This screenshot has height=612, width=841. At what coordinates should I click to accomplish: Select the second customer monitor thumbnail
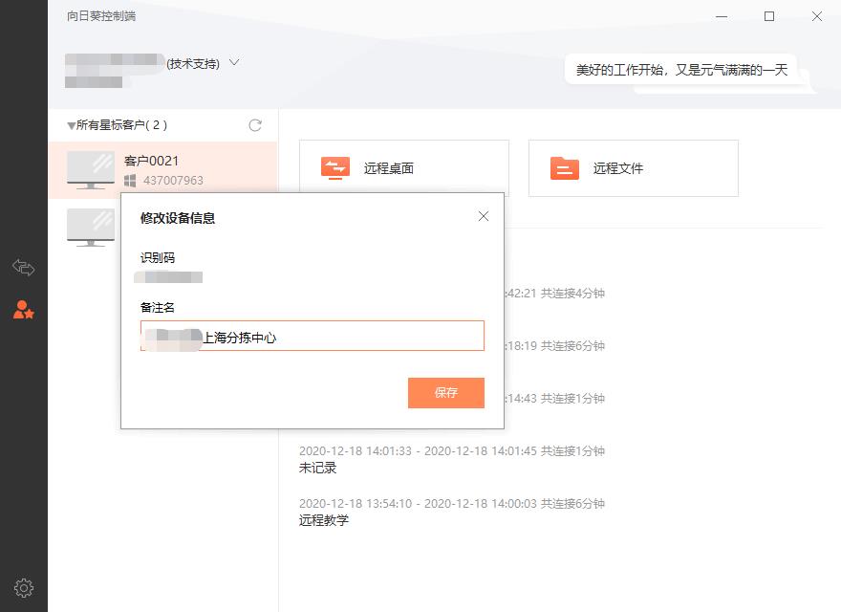coord(91,228)
